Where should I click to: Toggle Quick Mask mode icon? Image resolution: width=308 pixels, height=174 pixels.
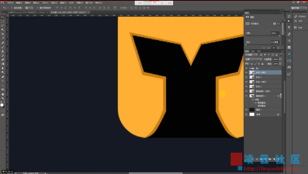pos(2,111)
